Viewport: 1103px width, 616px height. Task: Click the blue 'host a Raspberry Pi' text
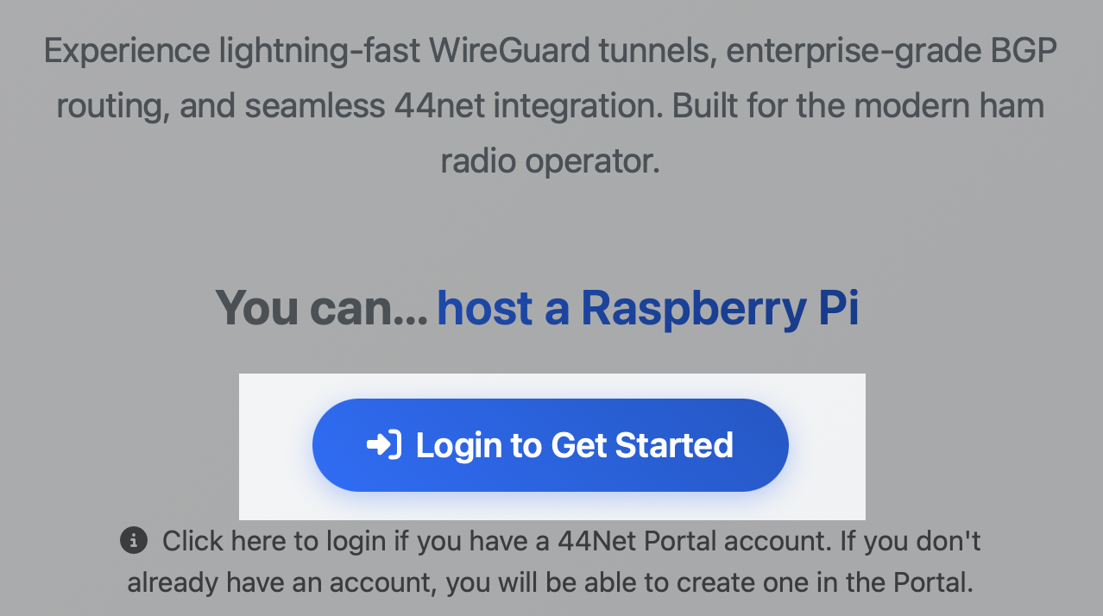coord(647,309)
